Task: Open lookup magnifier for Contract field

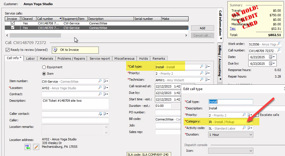Action: 100,94
